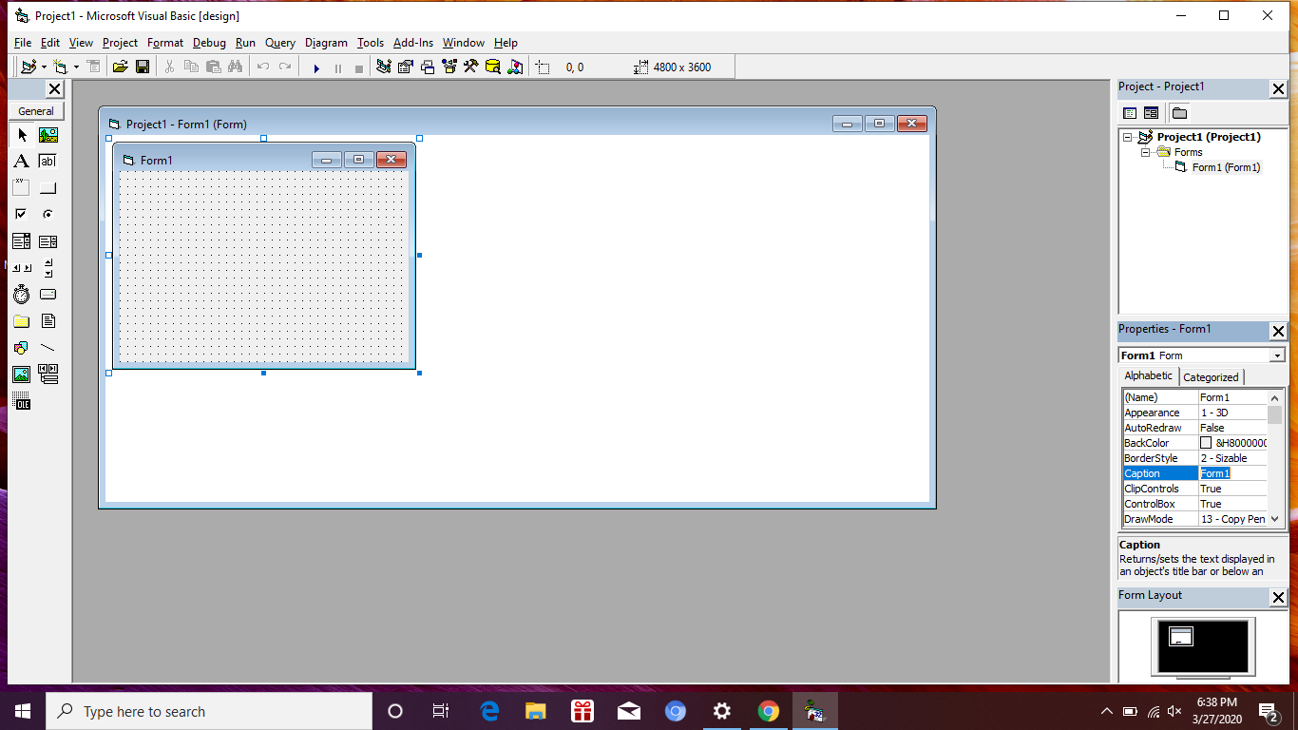The height and width of the screenshot is (730, 1298).
Task: Open Properties Window from the toolbar
Action: click(x=406, y=67)
